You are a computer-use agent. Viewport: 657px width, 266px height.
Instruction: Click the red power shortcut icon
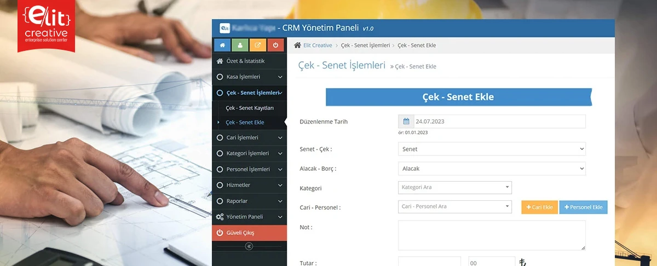pos(275,45)
